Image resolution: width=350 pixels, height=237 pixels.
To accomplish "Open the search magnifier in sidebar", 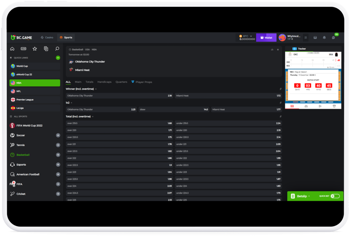I will [x=57, y=49].
